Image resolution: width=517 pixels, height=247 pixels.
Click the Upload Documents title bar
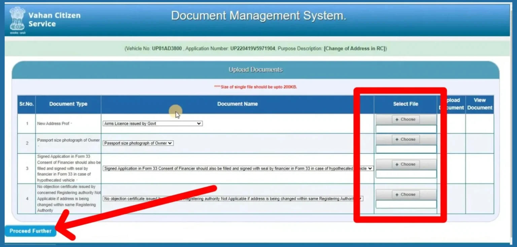pyautogui.click(x=255, y=69)
